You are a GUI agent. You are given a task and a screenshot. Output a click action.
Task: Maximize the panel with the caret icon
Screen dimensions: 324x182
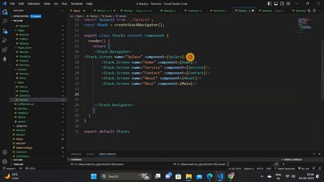pyautogui.click(x=314, y=154)
